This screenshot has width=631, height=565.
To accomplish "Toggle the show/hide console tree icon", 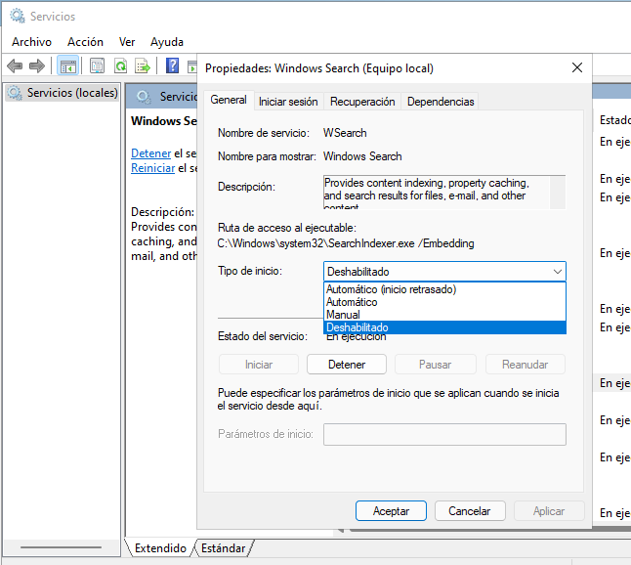I will (x=67, y=65).
